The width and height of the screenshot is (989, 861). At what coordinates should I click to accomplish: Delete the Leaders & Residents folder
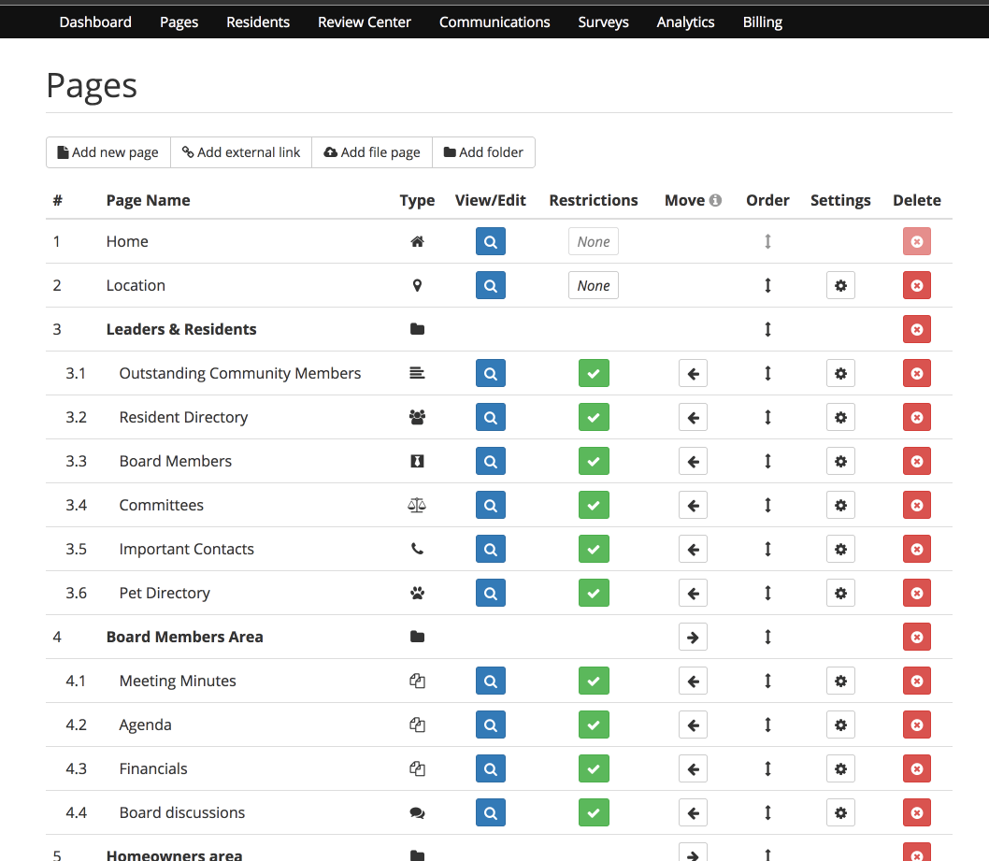click(x=916, y=329)
